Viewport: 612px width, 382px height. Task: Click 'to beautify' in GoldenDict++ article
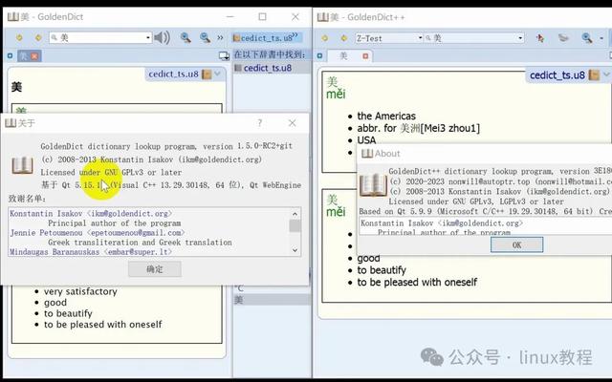tap(382, 270)
